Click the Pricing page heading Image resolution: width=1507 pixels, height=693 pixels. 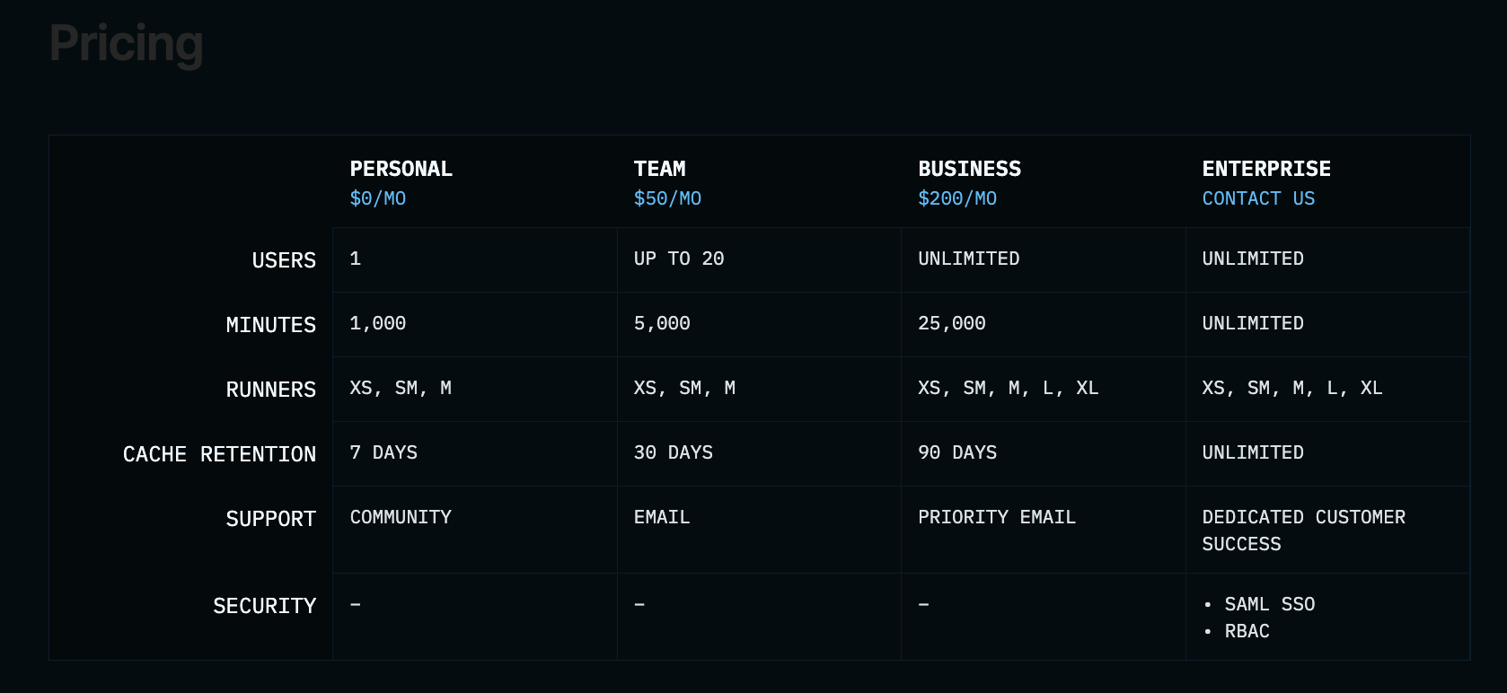pos(126,43)
